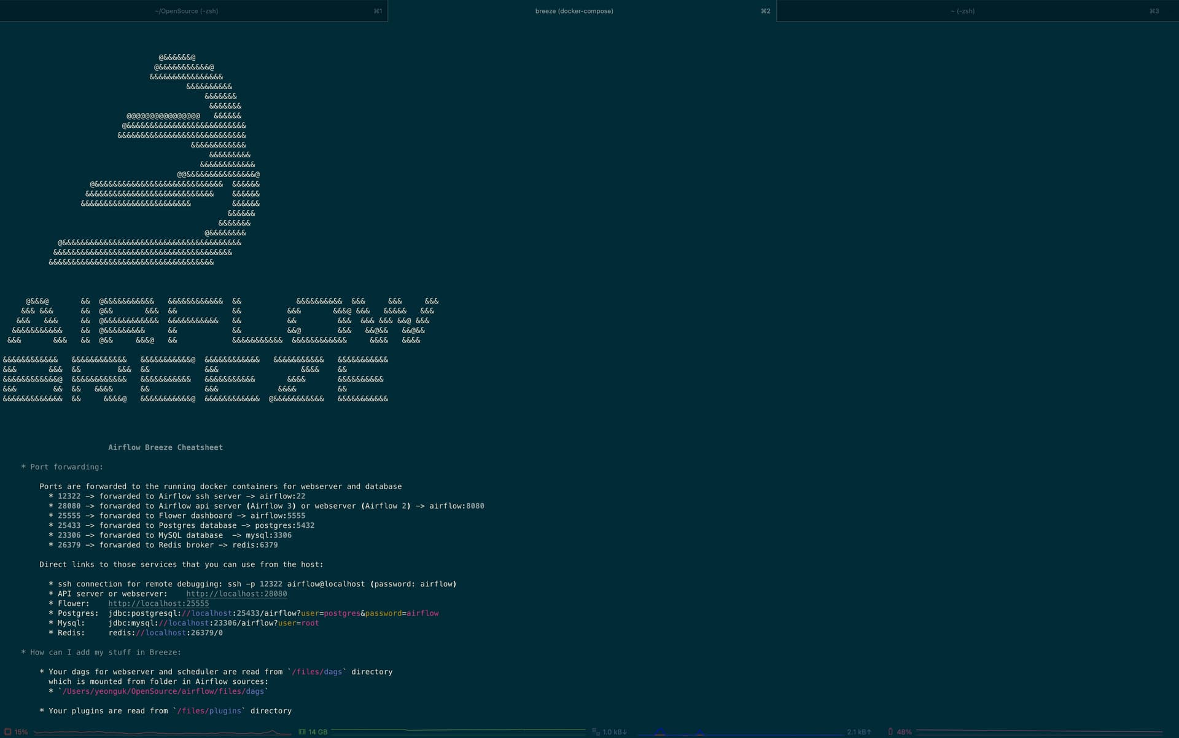Click the Postgres jdbc:postgresql connection URL
This screenshot has width=1179, height=738.
point(273,613)
